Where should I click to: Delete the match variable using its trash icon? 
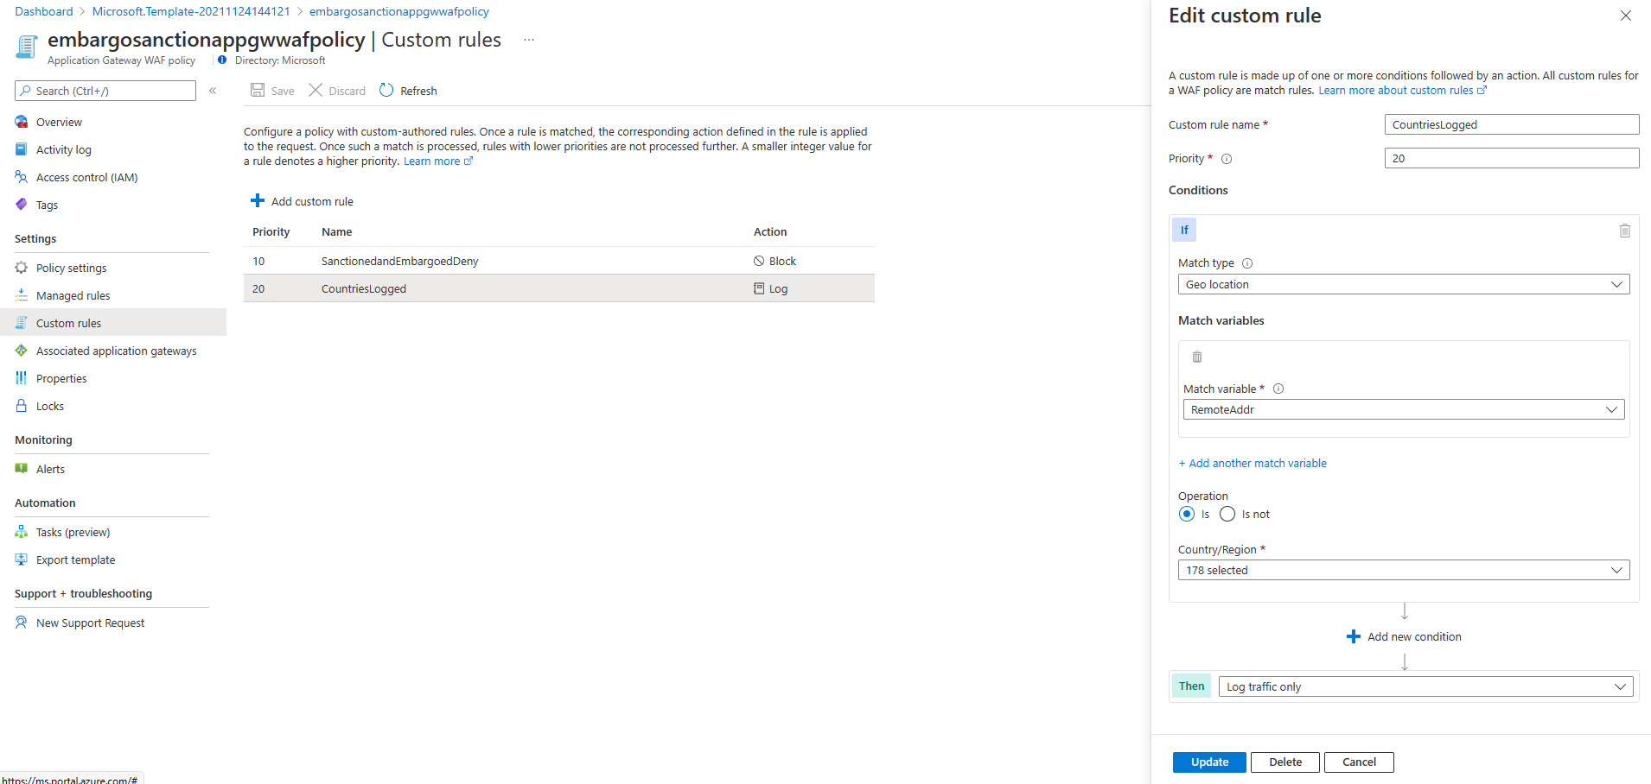tap(1196, 356)
